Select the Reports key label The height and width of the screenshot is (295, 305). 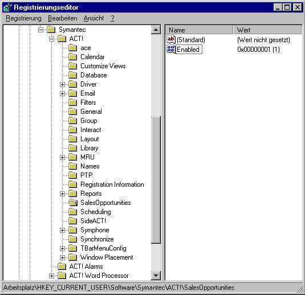click(91, 194)
